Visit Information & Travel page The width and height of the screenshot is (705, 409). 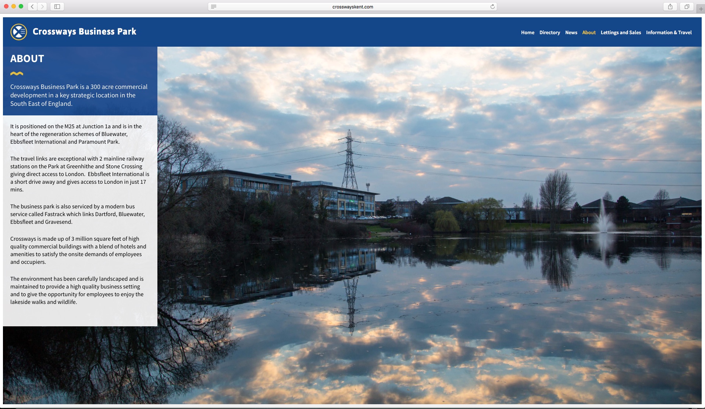(669, 33)
